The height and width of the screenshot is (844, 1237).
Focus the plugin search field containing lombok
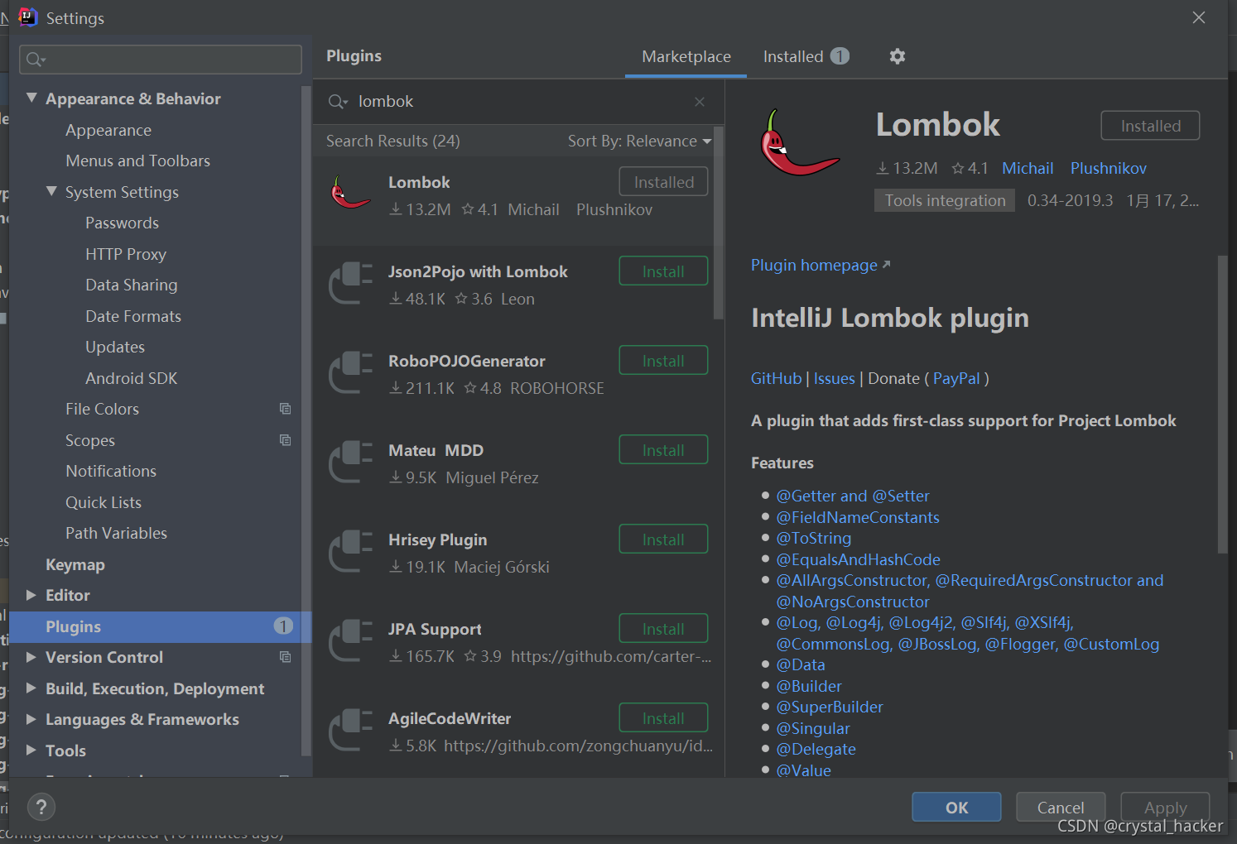(517, 102)
